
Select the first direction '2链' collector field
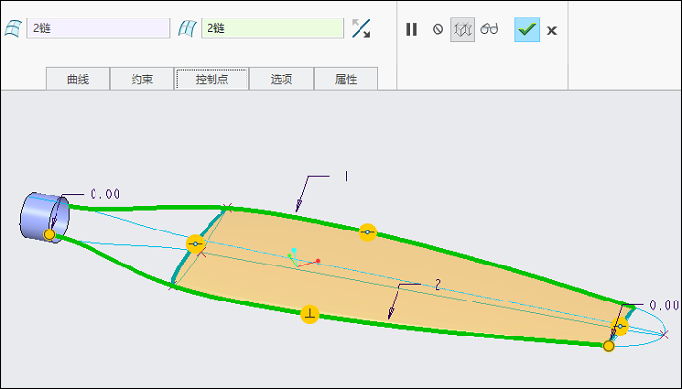tap(97, 28)
